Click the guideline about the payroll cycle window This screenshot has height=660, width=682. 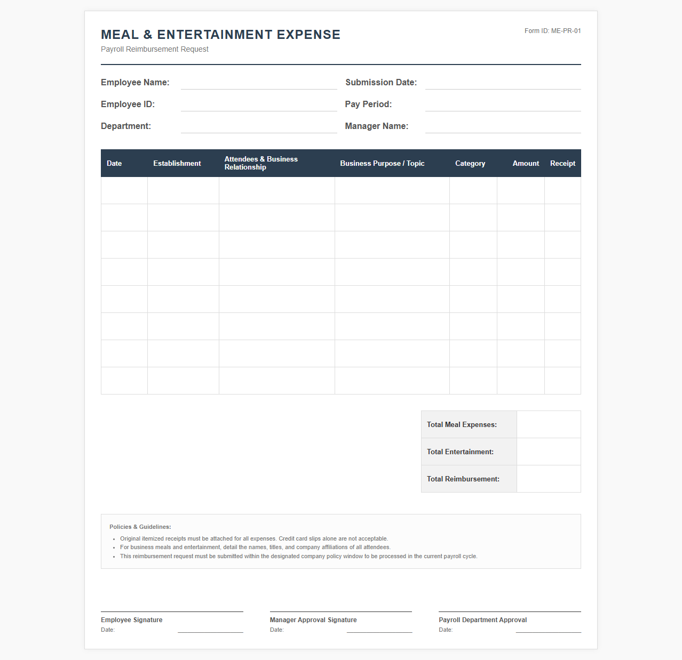pos(299,556)
